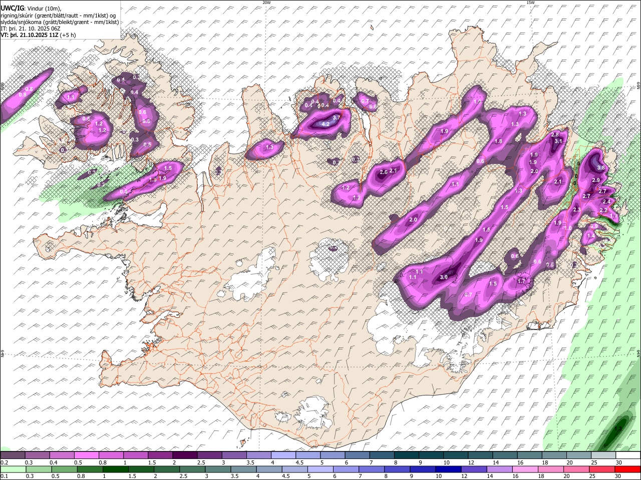Click the '30' label on the top legend row
641x480 pixels.
click(x=619, y=462)
